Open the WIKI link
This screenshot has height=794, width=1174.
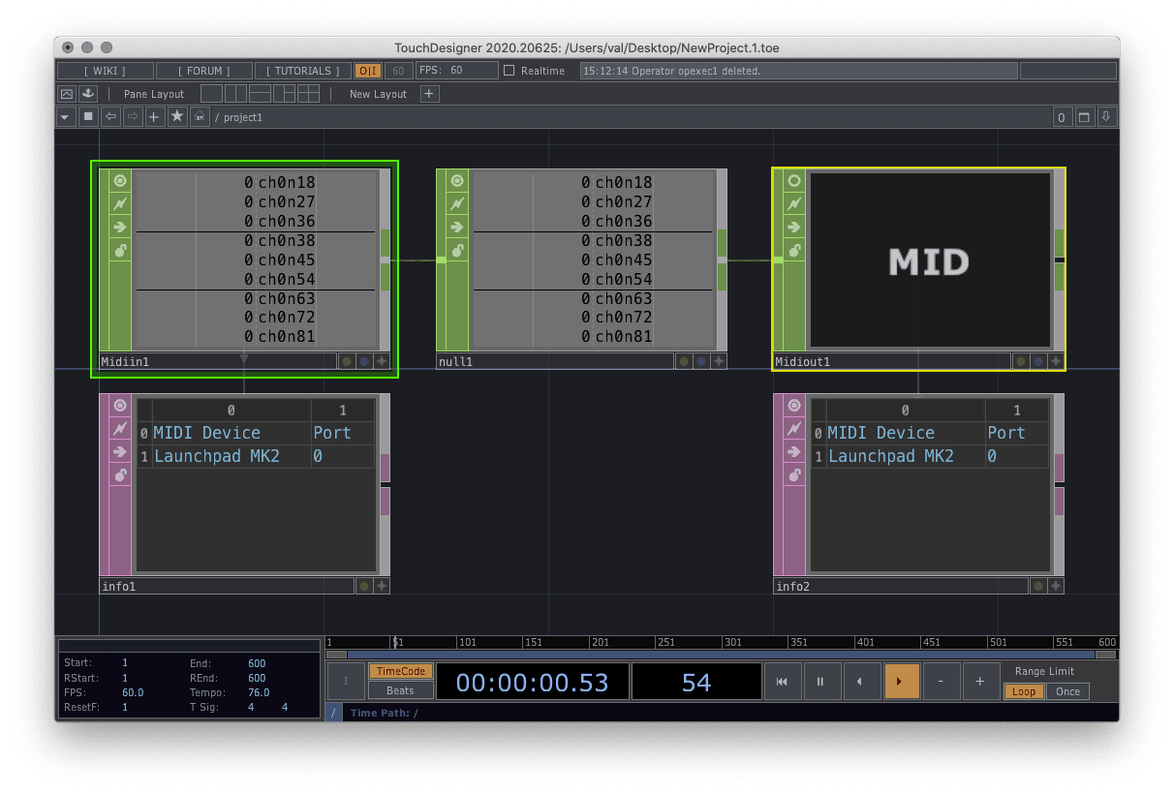(x=105, y=71)
